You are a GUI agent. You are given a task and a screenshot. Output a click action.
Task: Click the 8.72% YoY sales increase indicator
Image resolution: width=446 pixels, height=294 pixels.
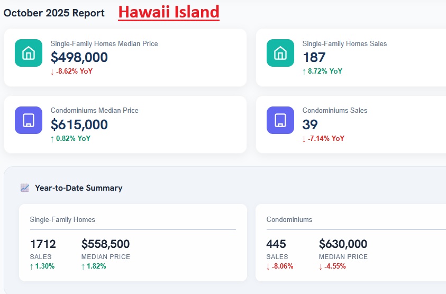322,71
